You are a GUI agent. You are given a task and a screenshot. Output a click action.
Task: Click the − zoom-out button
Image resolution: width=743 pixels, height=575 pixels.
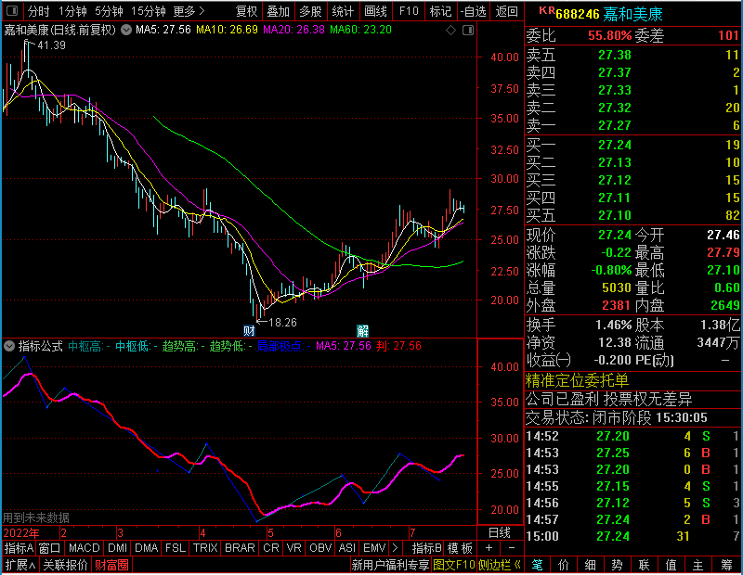(512, 548)
